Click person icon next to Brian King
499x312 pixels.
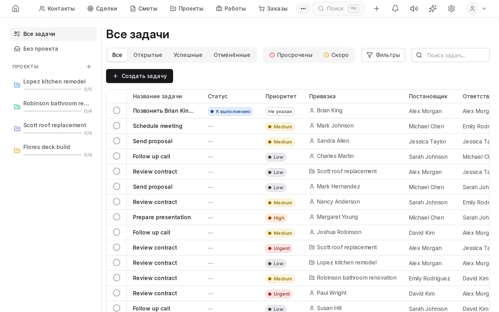tap(312, 110)
